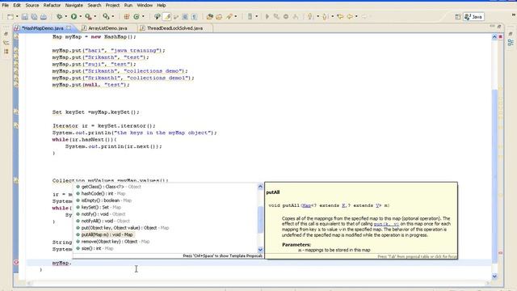The image size is (517, 291).
Task: Open the New file dropdown arrow
Action: pos(17,16)
